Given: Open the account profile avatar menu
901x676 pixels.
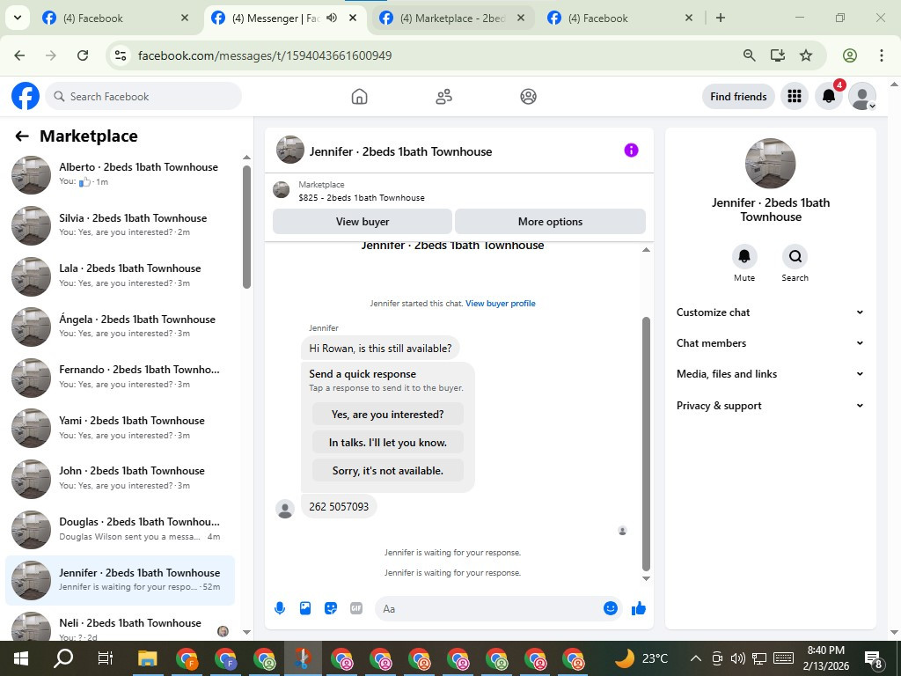Looking at the screenshot, I should pos(862,97).
